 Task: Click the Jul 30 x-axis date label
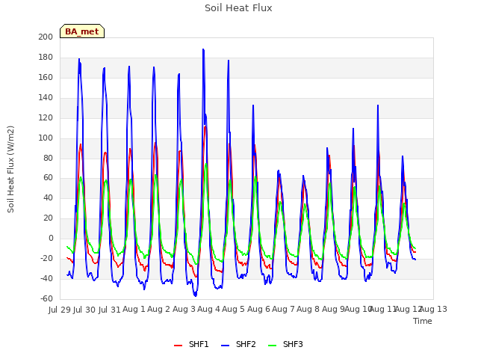(x=84, y=310)
